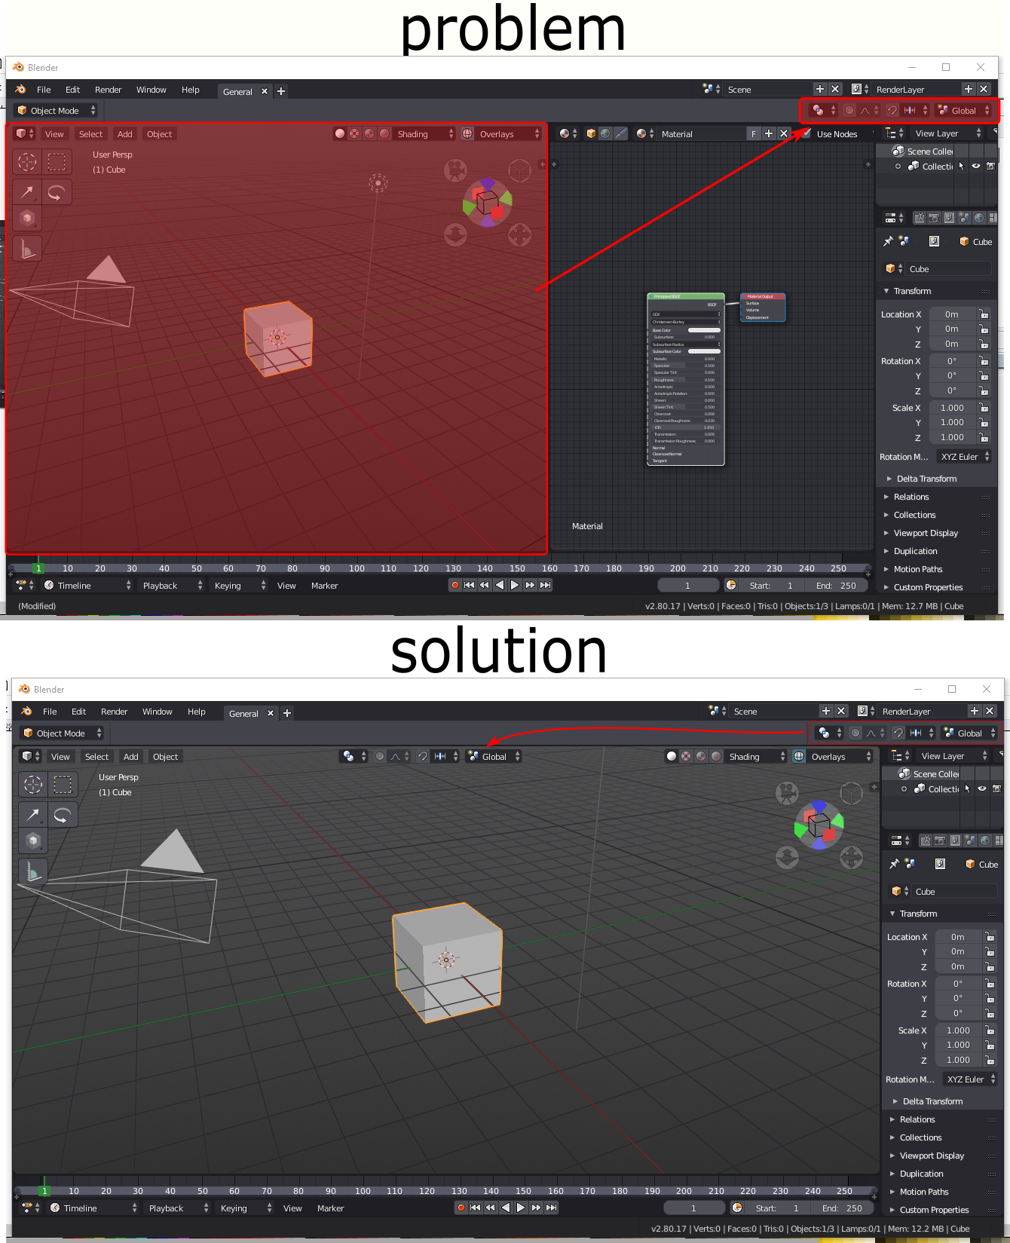The height and width of the screenshot is (1243, 1010).
Task: Toggle Location X lock in top window
Action: point(984,314)
